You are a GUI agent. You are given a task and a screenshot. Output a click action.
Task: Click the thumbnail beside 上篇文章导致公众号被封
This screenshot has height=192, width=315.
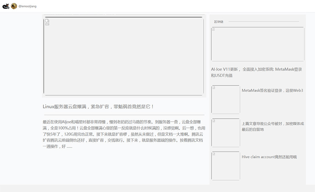click(x=226, y=133)
